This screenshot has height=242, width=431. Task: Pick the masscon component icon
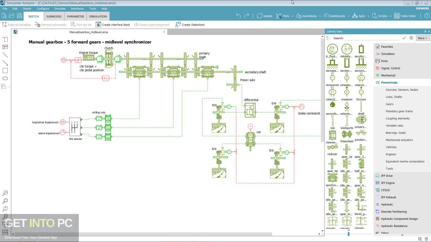pos(346,92)
